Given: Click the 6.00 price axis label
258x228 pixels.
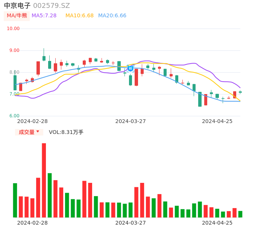Looking at the screenshot, I should 14,116.
